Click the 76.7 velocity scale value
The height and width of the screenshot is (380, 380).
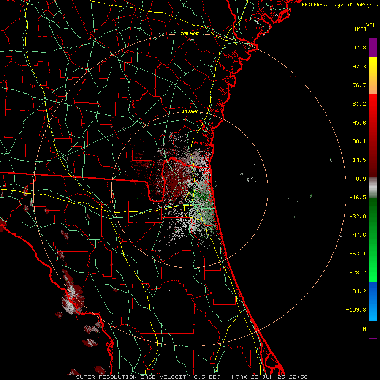359,85
